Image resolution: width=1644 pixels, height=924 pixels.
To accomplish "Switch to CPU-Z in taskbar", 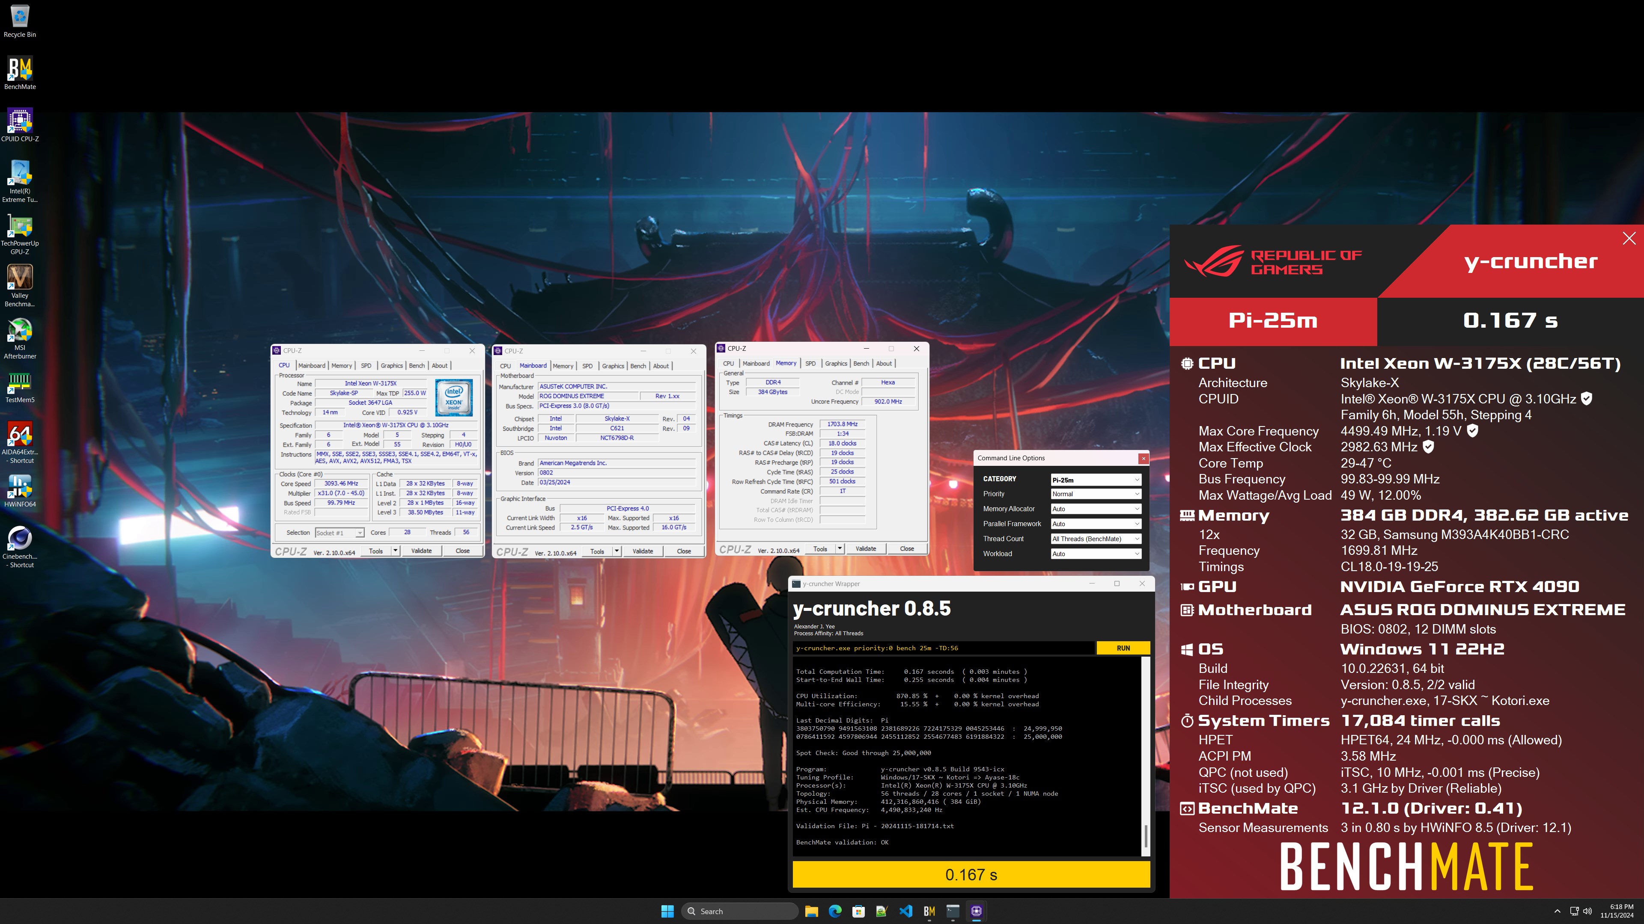I will click(x=977, y=911).
